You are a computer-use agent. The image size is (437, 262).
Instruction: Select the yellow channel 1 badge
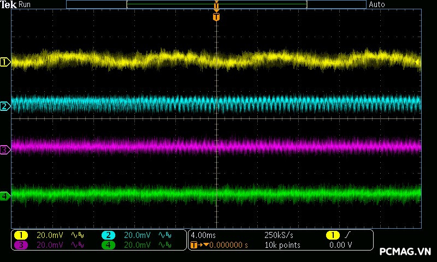point(21,235)
